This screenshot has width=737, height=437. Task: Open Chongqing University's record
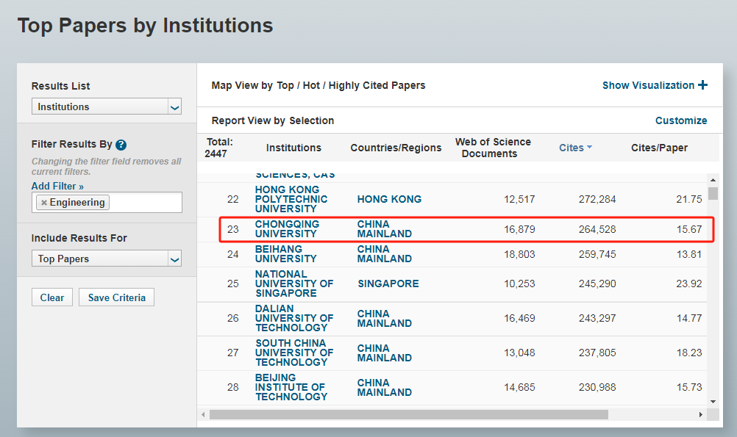tap(288, 229)
